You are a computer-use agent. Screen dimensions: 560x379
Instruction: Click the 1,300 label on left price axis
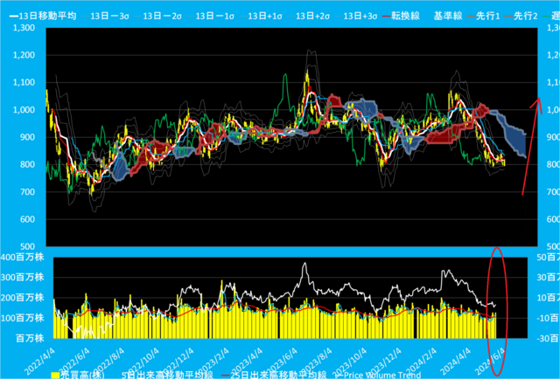click(x=24, y=27)
